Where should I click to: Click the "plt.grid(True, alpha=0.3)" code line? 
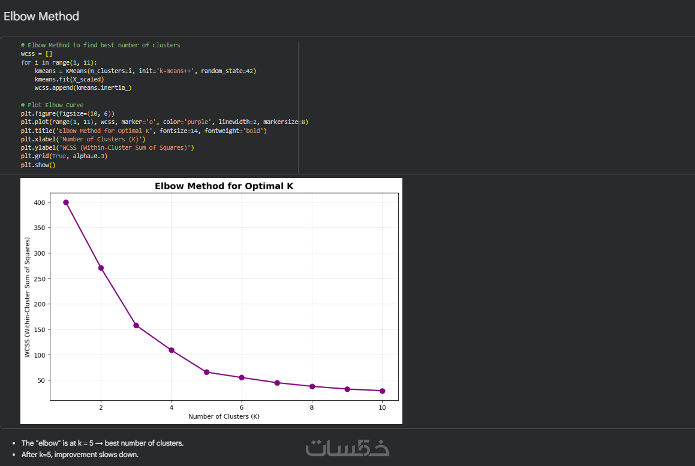point(64,156)
